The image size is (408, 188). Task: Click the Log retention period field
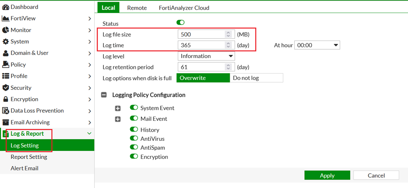[x=206, y=67]
